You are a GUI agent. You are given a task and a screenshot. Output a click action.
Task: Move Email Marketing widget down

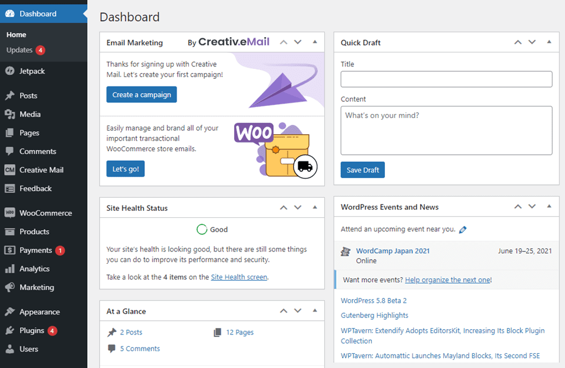[298, 42]
